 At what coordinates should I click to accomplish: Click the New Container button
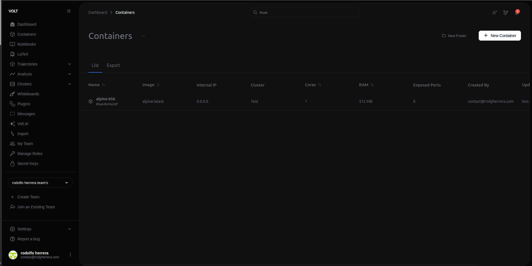pyautogui.click(x=499, y=35)
